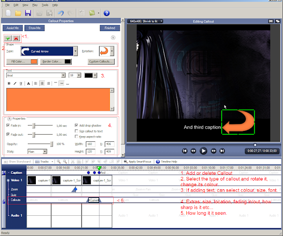Zoom in on the timeline

click(58, 161)
